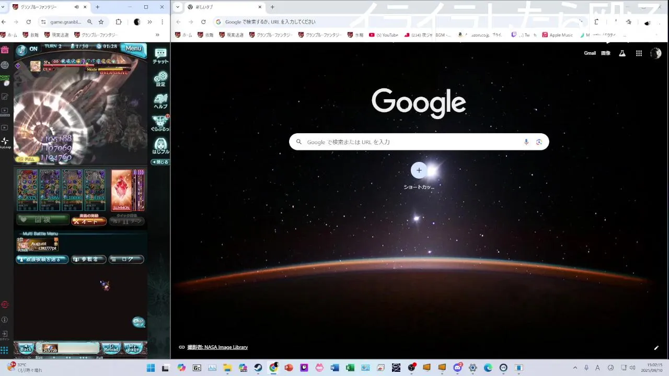
Task: Open the Windows Start button
Action: [x=151, y=368]
